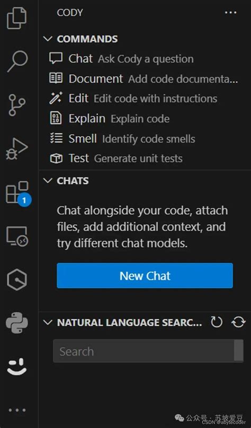Open the Search view magnifier icon

pos(17,61)
